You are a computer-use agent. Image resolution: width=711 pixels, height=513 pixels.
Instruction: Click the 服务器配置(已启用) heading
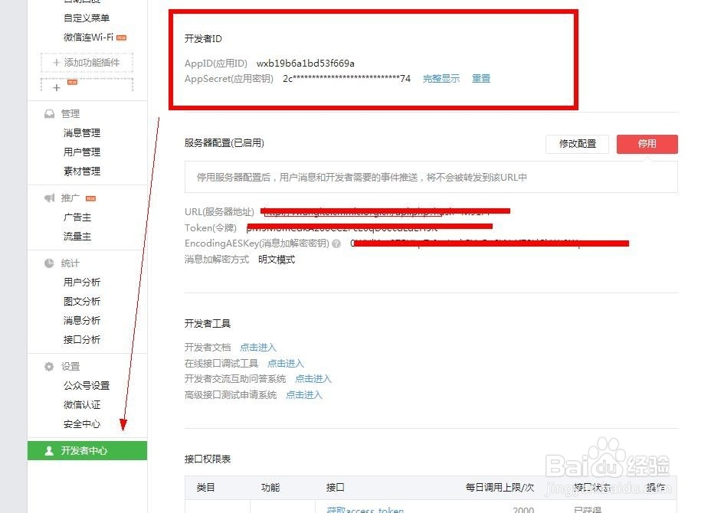pos(224,143)
